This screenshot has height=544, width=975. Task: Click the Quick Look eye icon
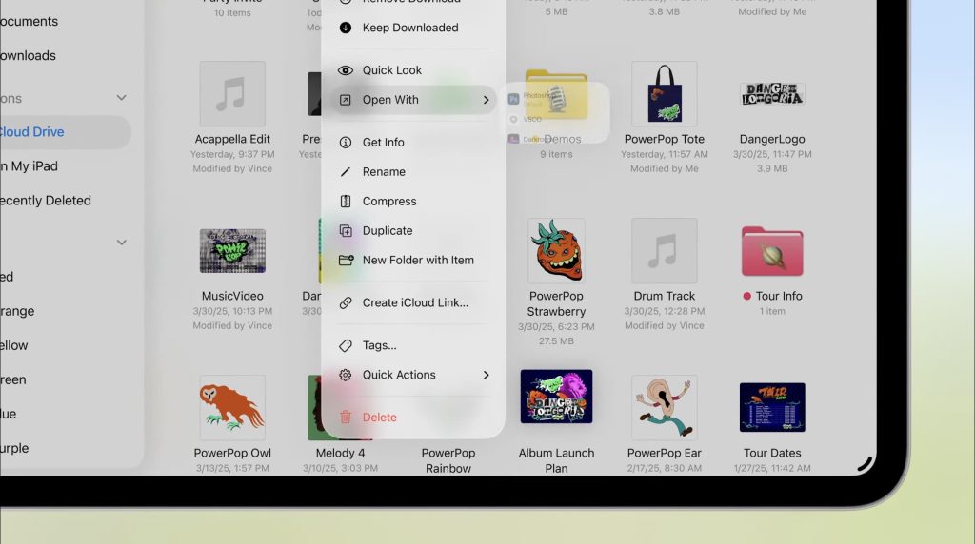346,70
